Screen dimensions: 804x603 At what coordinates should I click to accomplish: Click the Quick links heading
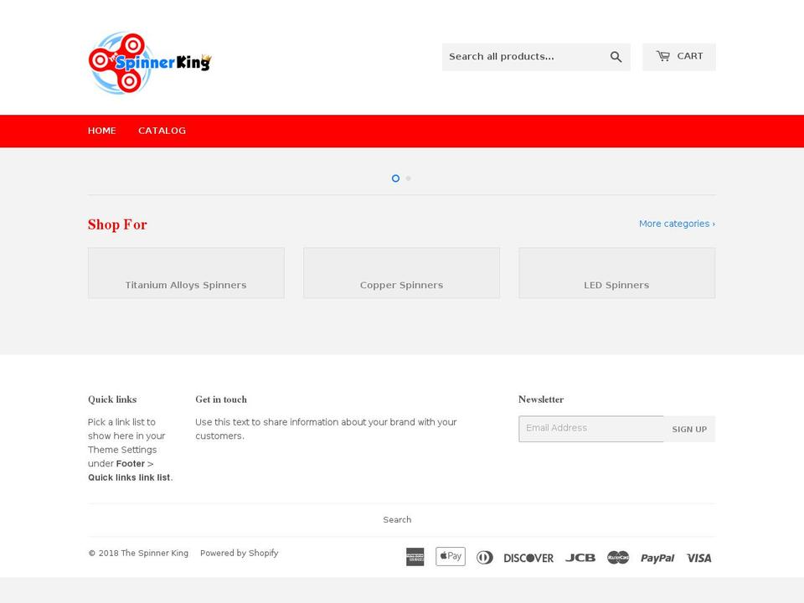(112, 399)
